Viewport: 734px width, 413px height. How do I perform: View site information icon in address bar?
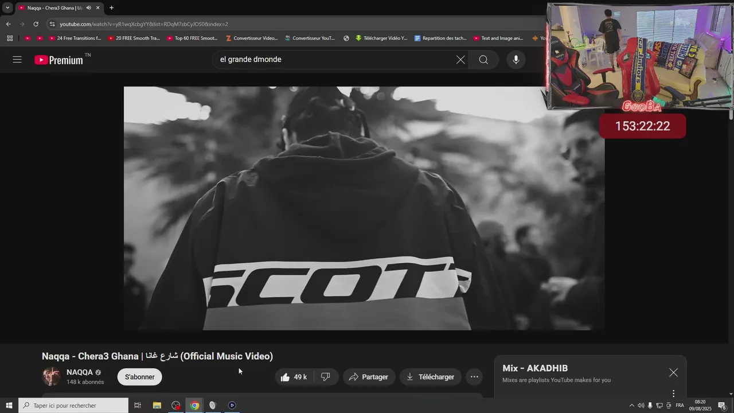[52, 24]
